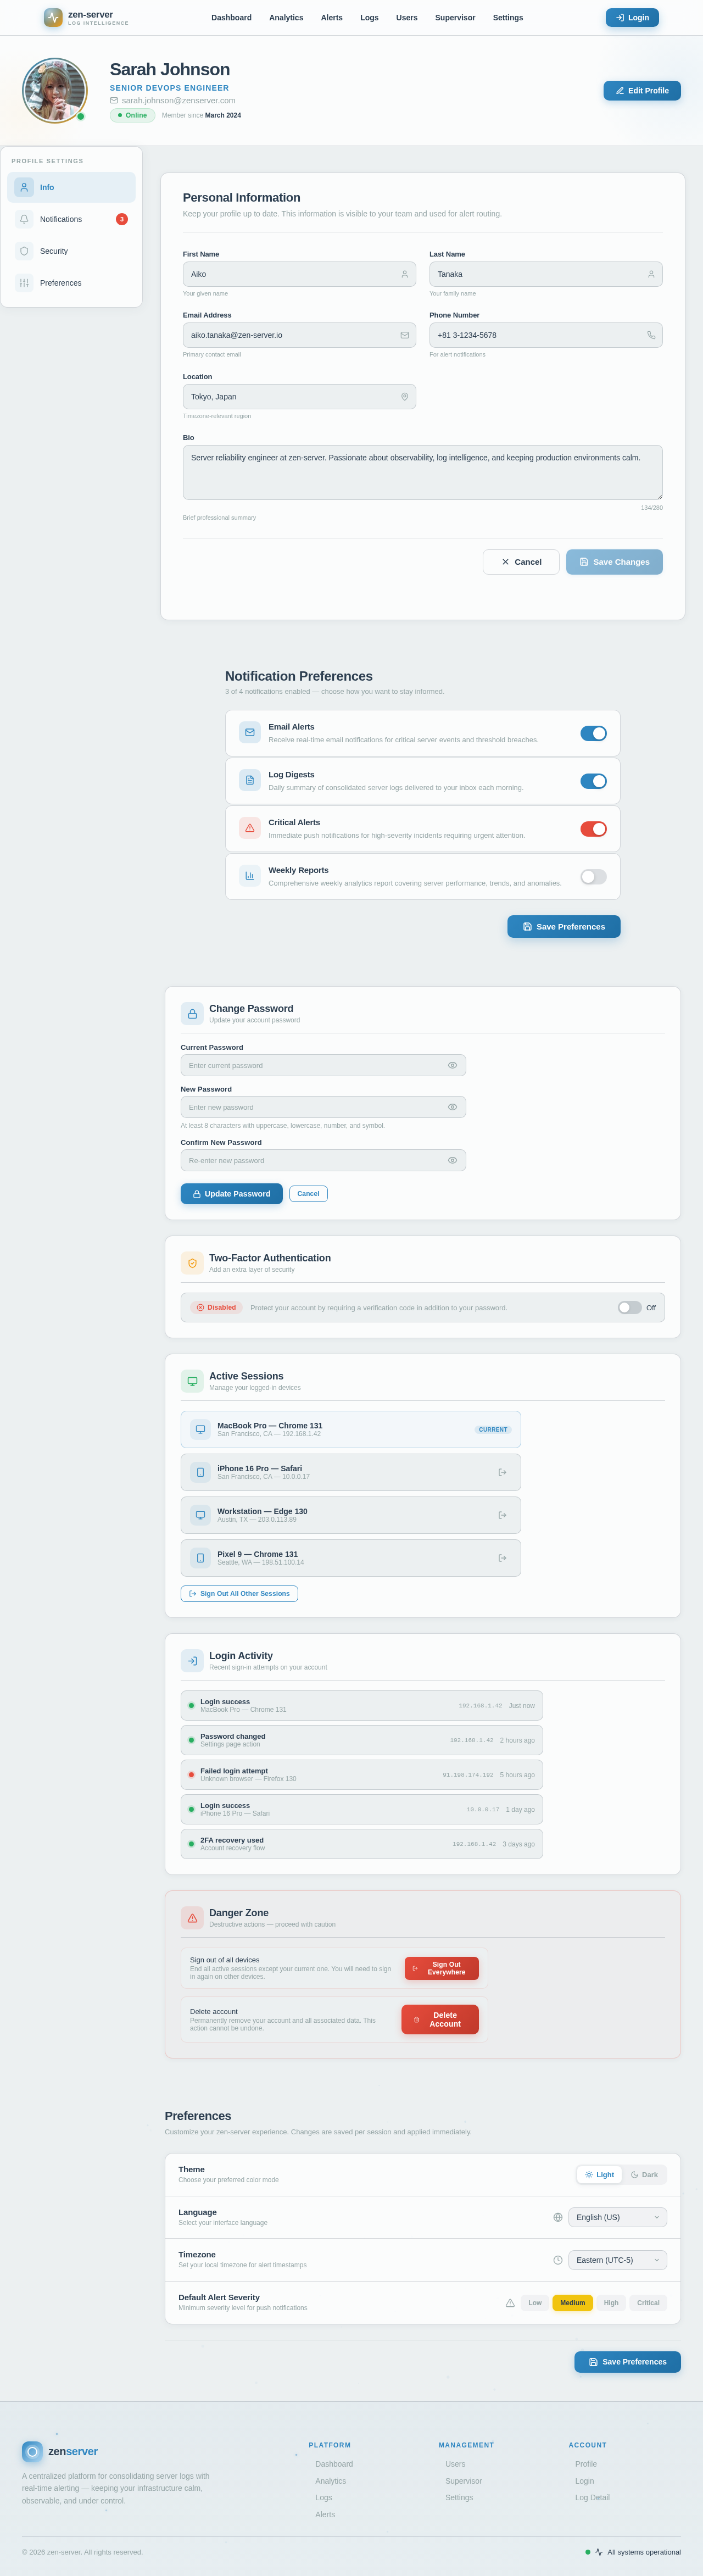
Task: Click sign-out icon on Pixel 9 session
Action: click(x=502, y=1558)
